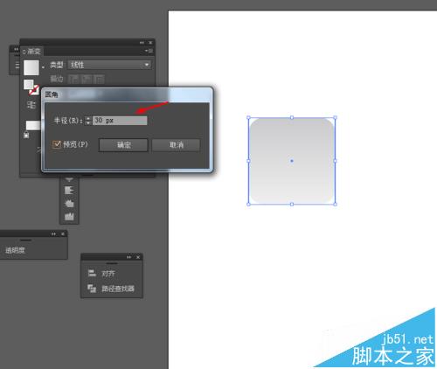Click the 确定 button in the 圆角 dialog
This screenshot has height=369, width=437.
(123, 145)
